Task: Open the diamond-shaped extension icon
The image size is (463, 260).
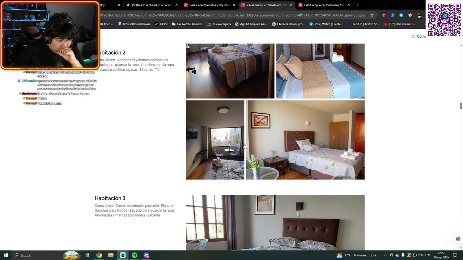Action: (x=410, y=15)
